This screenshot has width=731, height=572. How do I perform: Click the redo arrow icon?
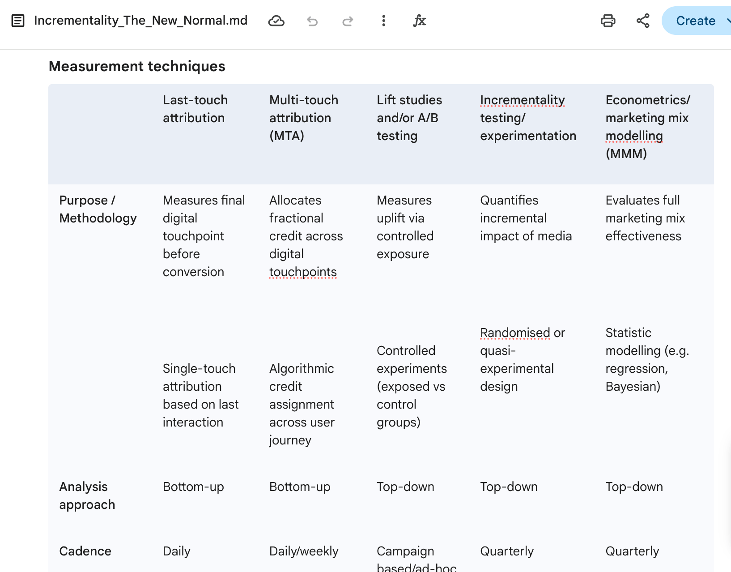348,21
